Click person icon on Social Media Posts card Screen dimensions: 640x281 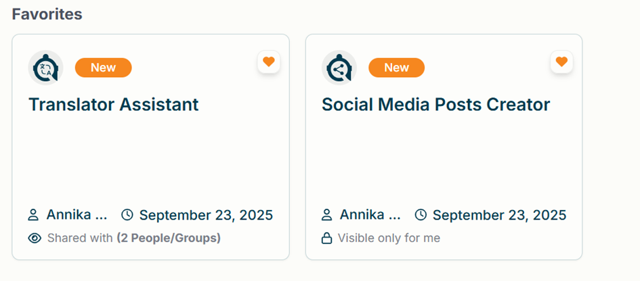coord(326,215)
